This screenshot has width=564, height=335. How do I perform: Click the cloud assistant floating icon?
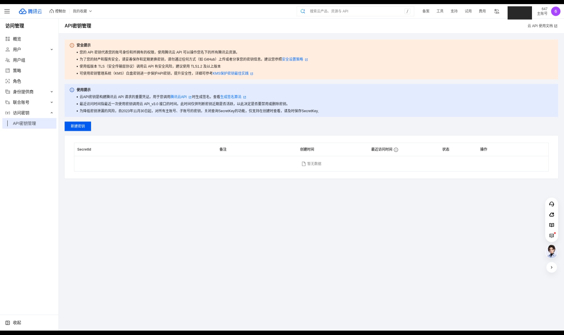(x=552, y=215)
